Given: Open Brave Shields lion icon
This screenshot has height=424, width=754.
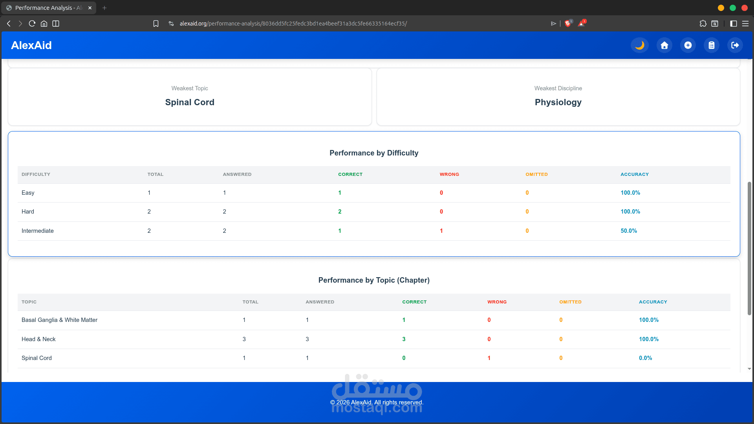Looking at the screenshot, I should click(567, 24).
